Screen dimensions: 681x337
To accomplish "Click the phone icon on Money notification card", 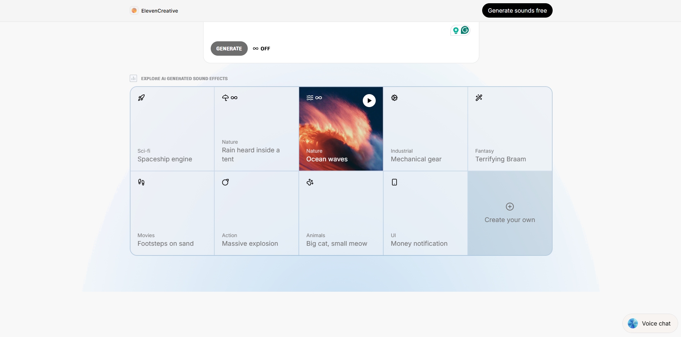I will pyautogui.click(x=394, y=182).
